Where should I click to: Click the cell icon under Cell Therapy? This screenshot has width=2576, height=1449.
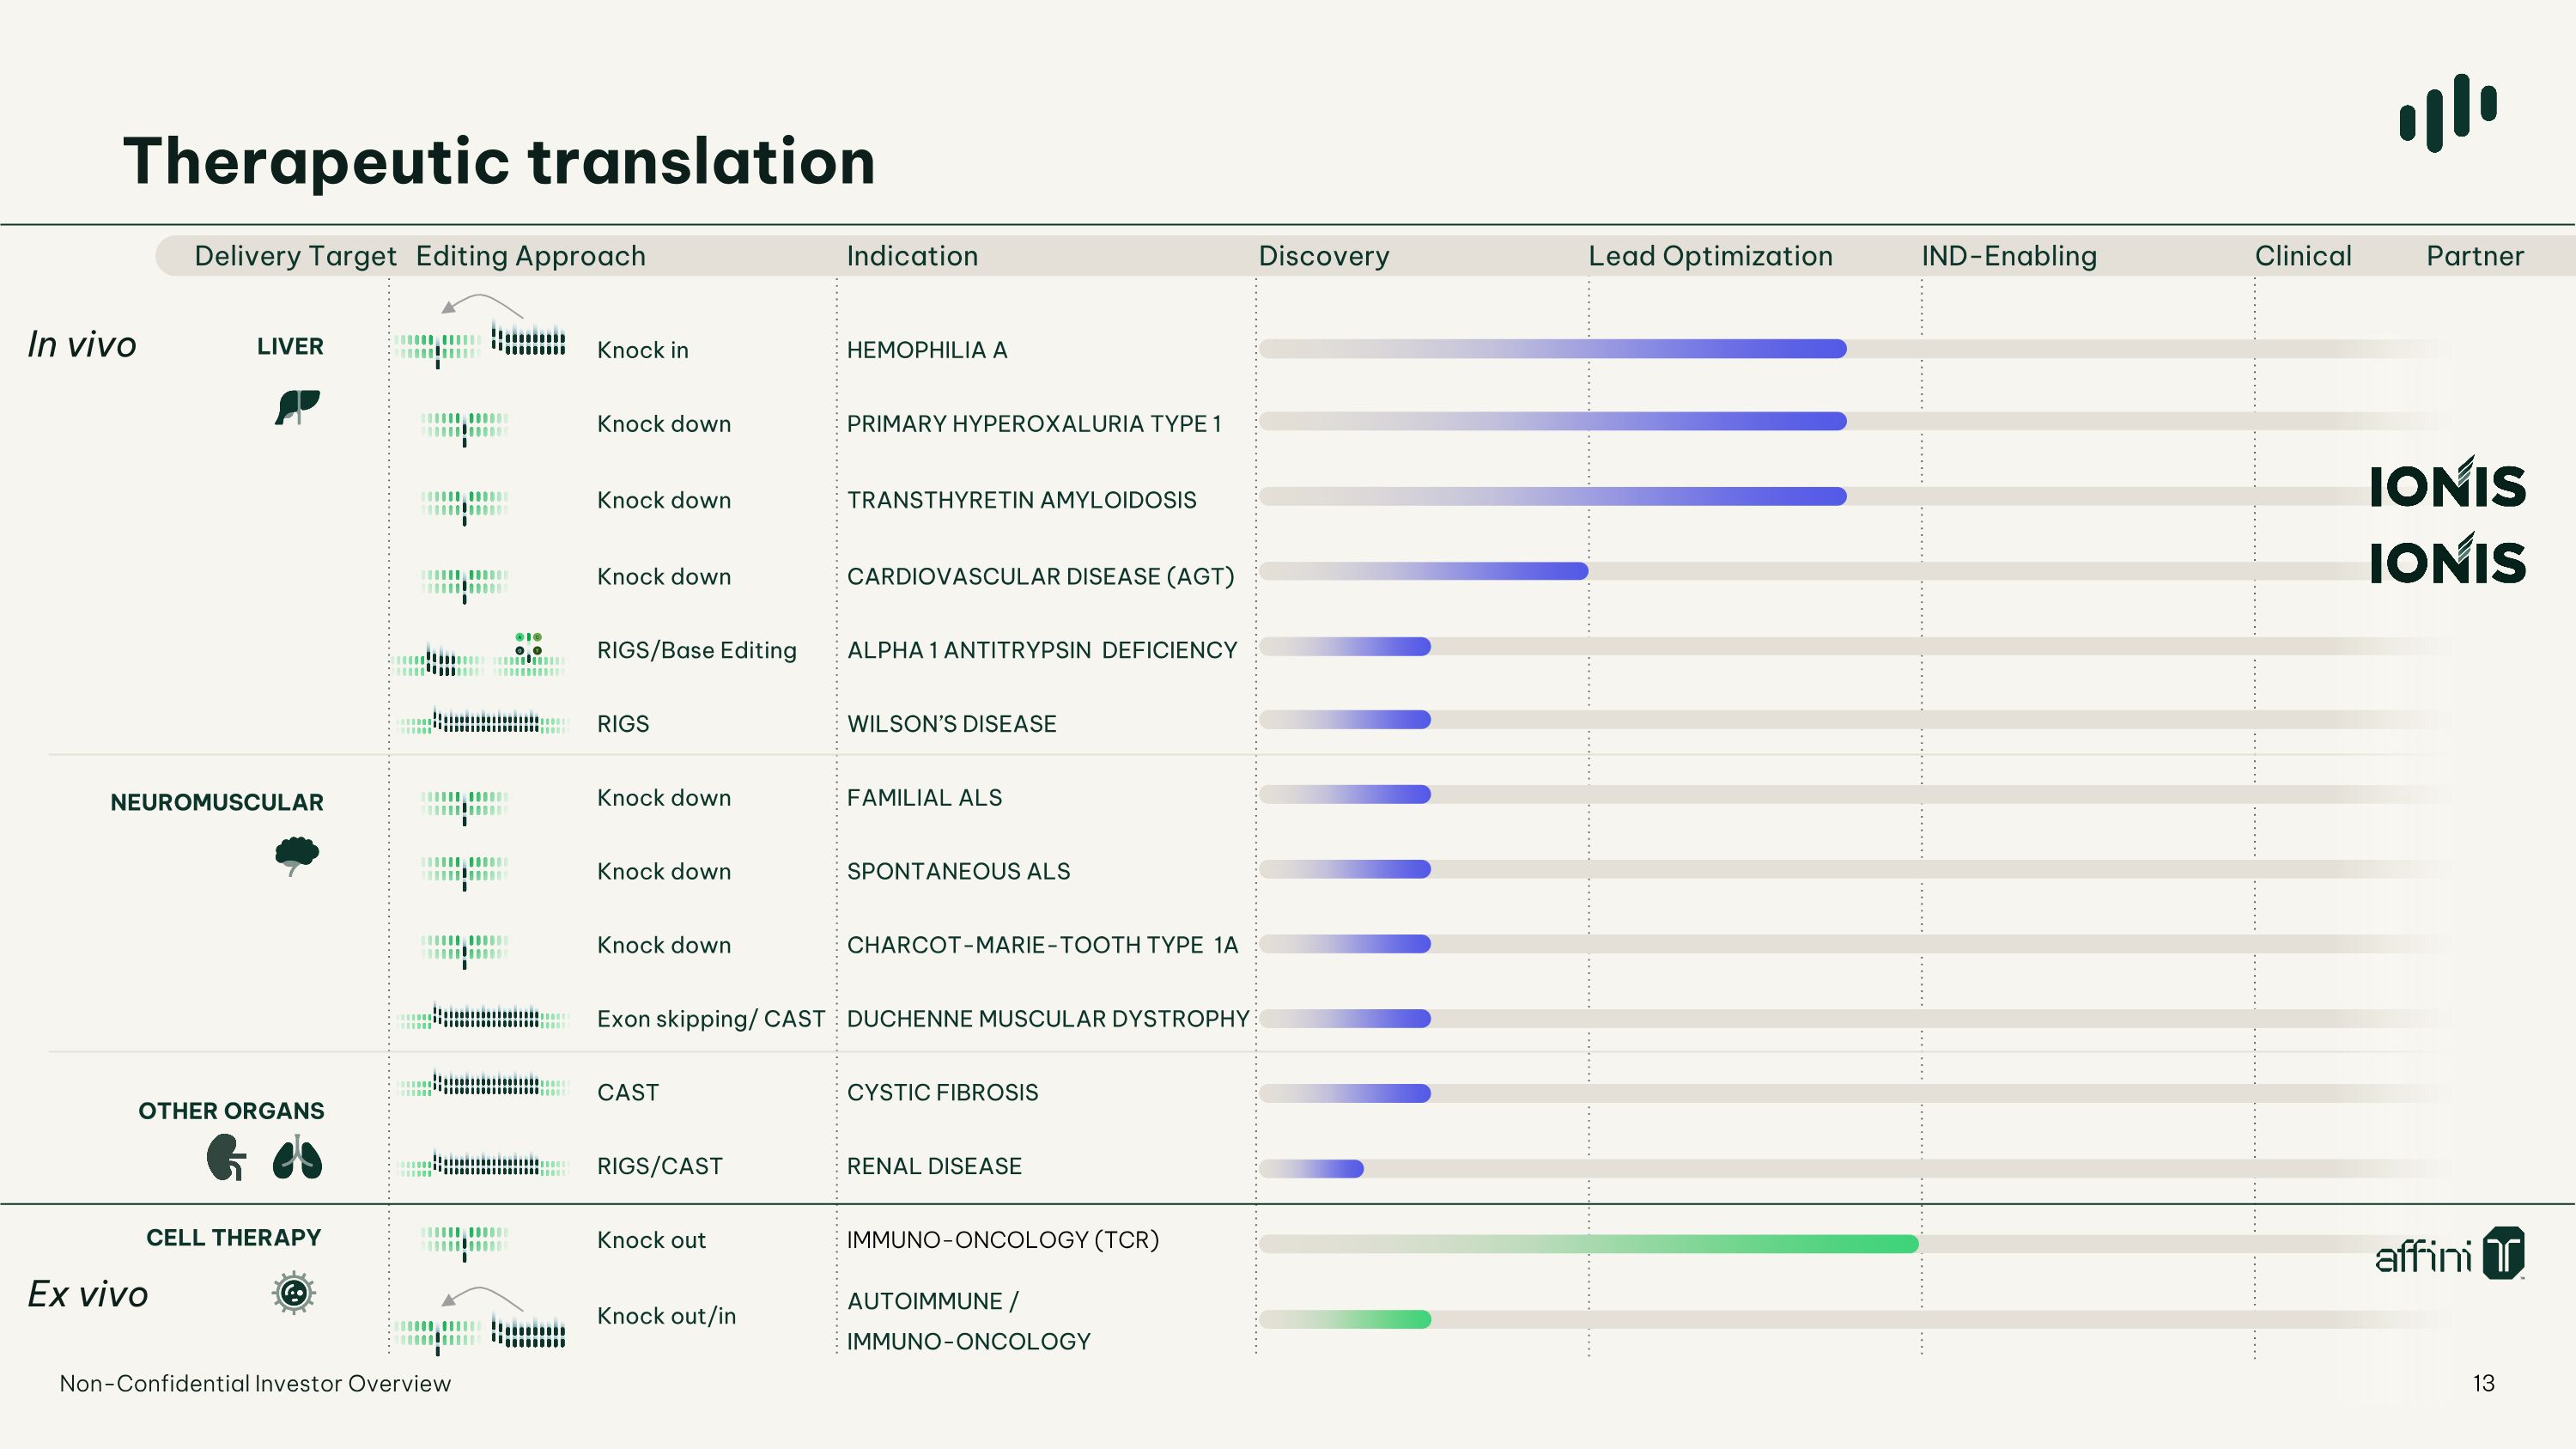pos(294,1293)
